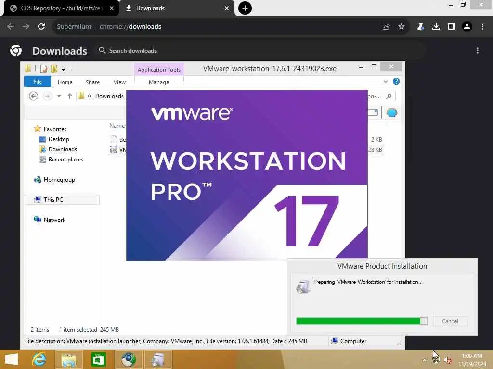Image resolution: width=493 pixels, height=369 pixels.
Task: Open the View ribbon tab
Action: [119, 82]
